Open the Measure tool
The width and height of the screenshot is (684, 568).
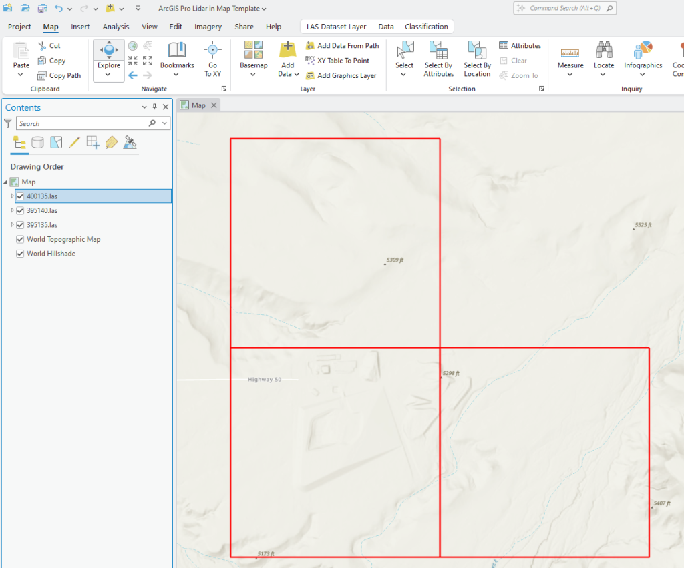point(570,57)
